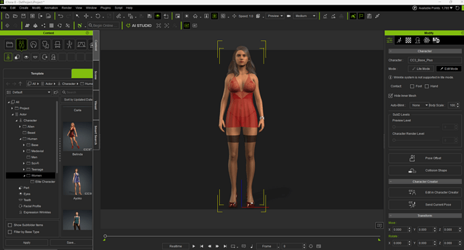Toggle the Hand contact checkbox
This screenshot has width=464, height=250.
tap(427, 86)
